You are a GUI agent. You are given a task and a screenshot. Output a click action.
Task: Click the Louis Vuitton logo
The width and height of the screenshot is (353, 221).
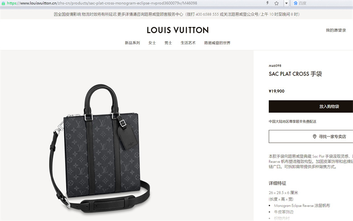pyautogui.click(x=177, y=30)
